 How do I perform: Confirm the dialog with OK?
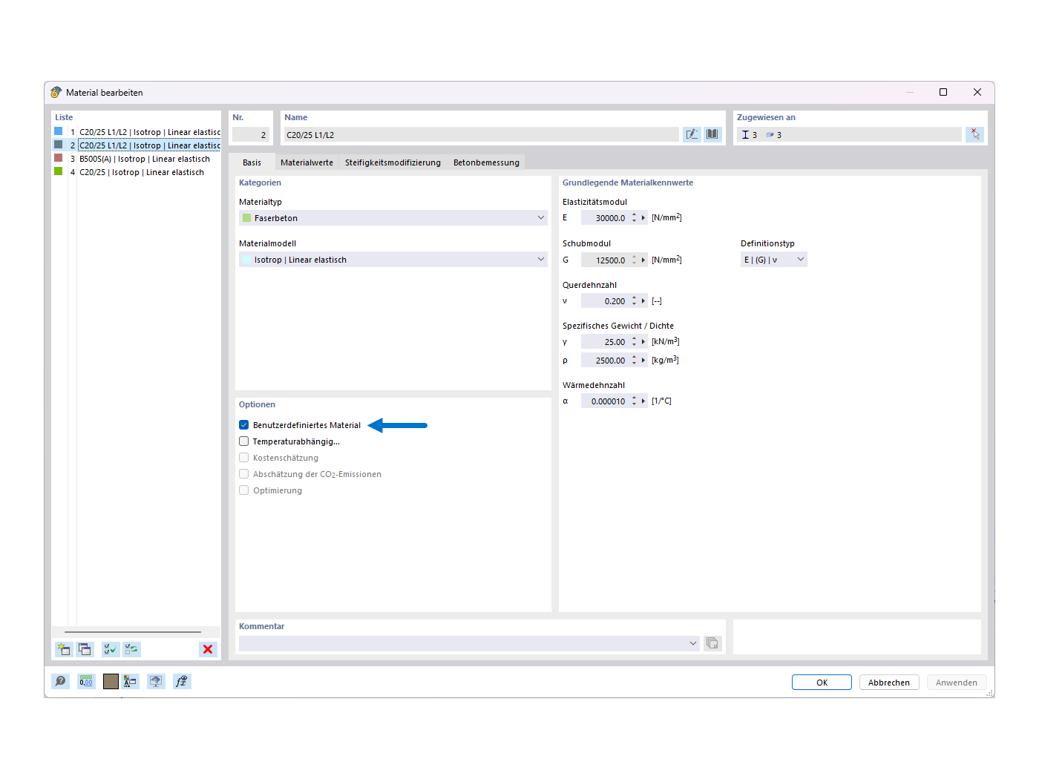[x=822, y=682]
